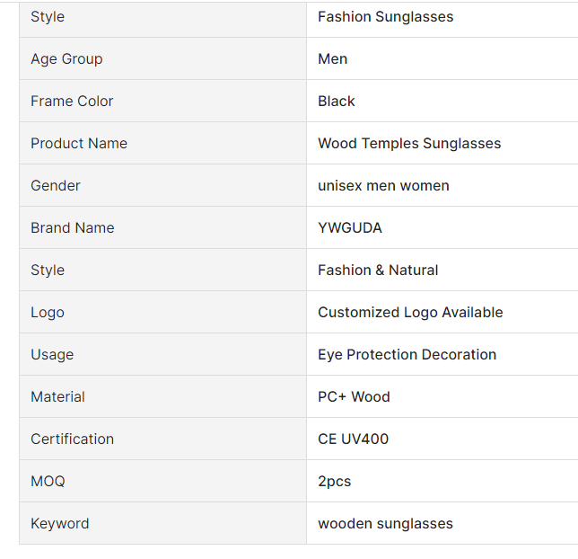The width and height of the screenshot is (578, 559).
Task: Click the "YWGUDA" brand value
Action: tap(350, 228)
